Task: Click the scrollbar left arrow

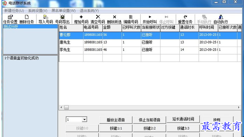Action: [x=61, y=107]
